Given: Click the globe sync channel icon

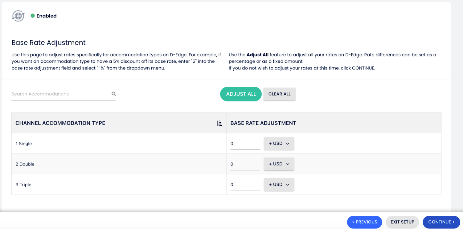Looking at the screenshot, I should [x=18, y=16].
